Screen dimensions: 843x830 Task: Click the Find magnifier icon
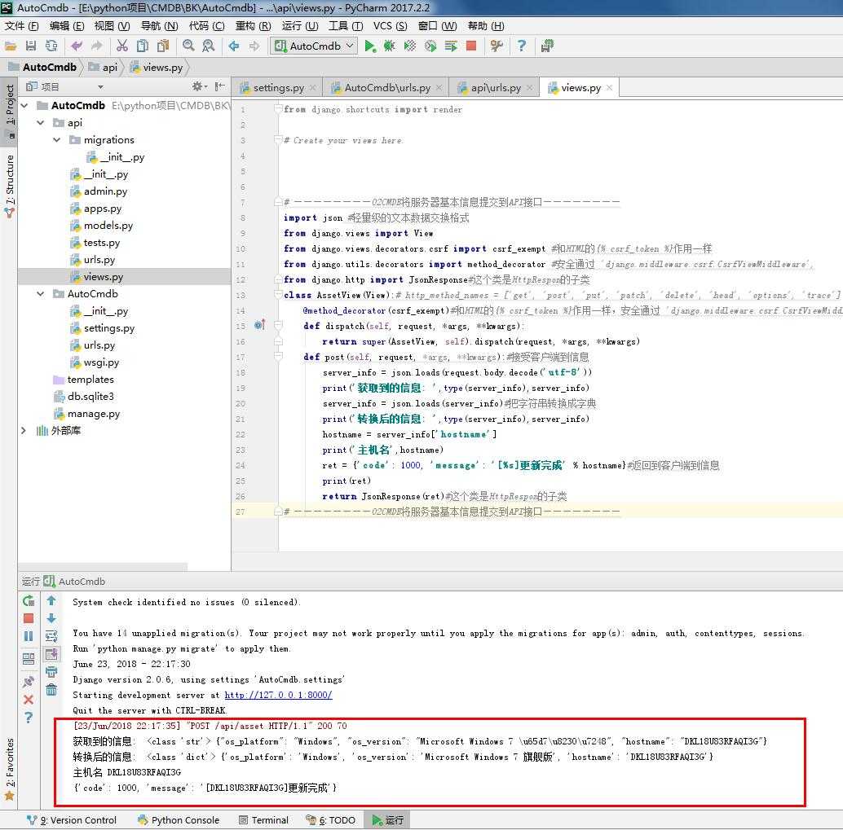188,46
